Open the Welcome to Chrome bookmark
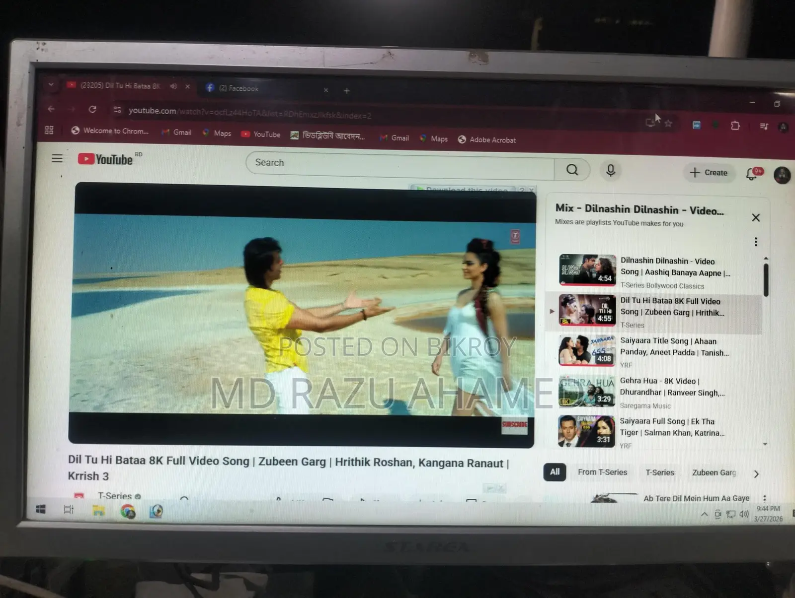The image size is (795, 598). (110, 131)
